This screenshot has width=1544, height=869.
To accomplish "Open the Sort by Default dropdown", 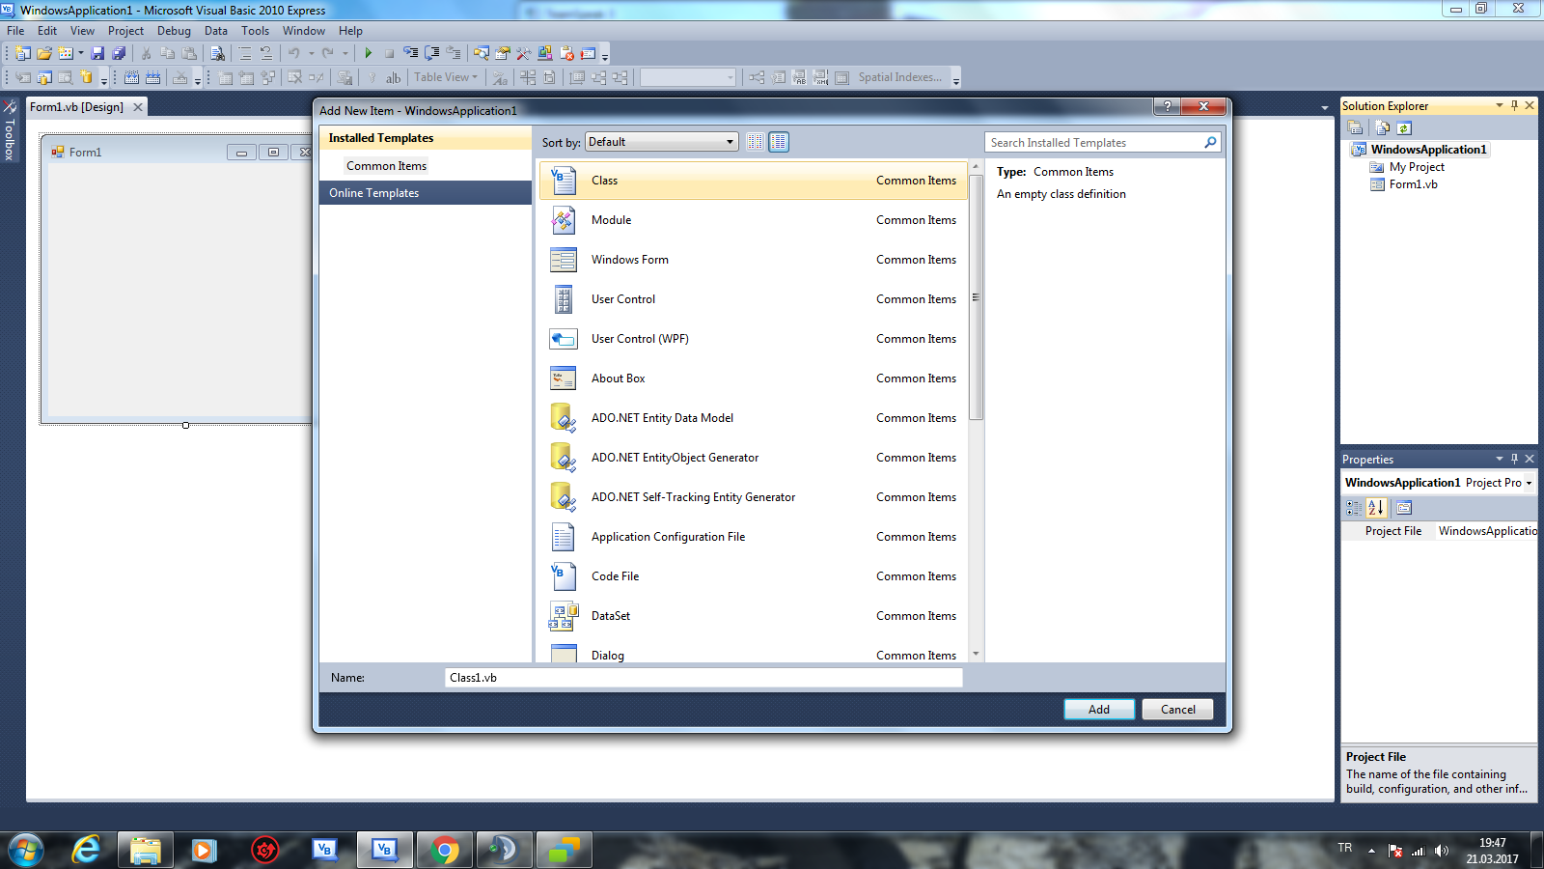I will (x=662, y=142).
